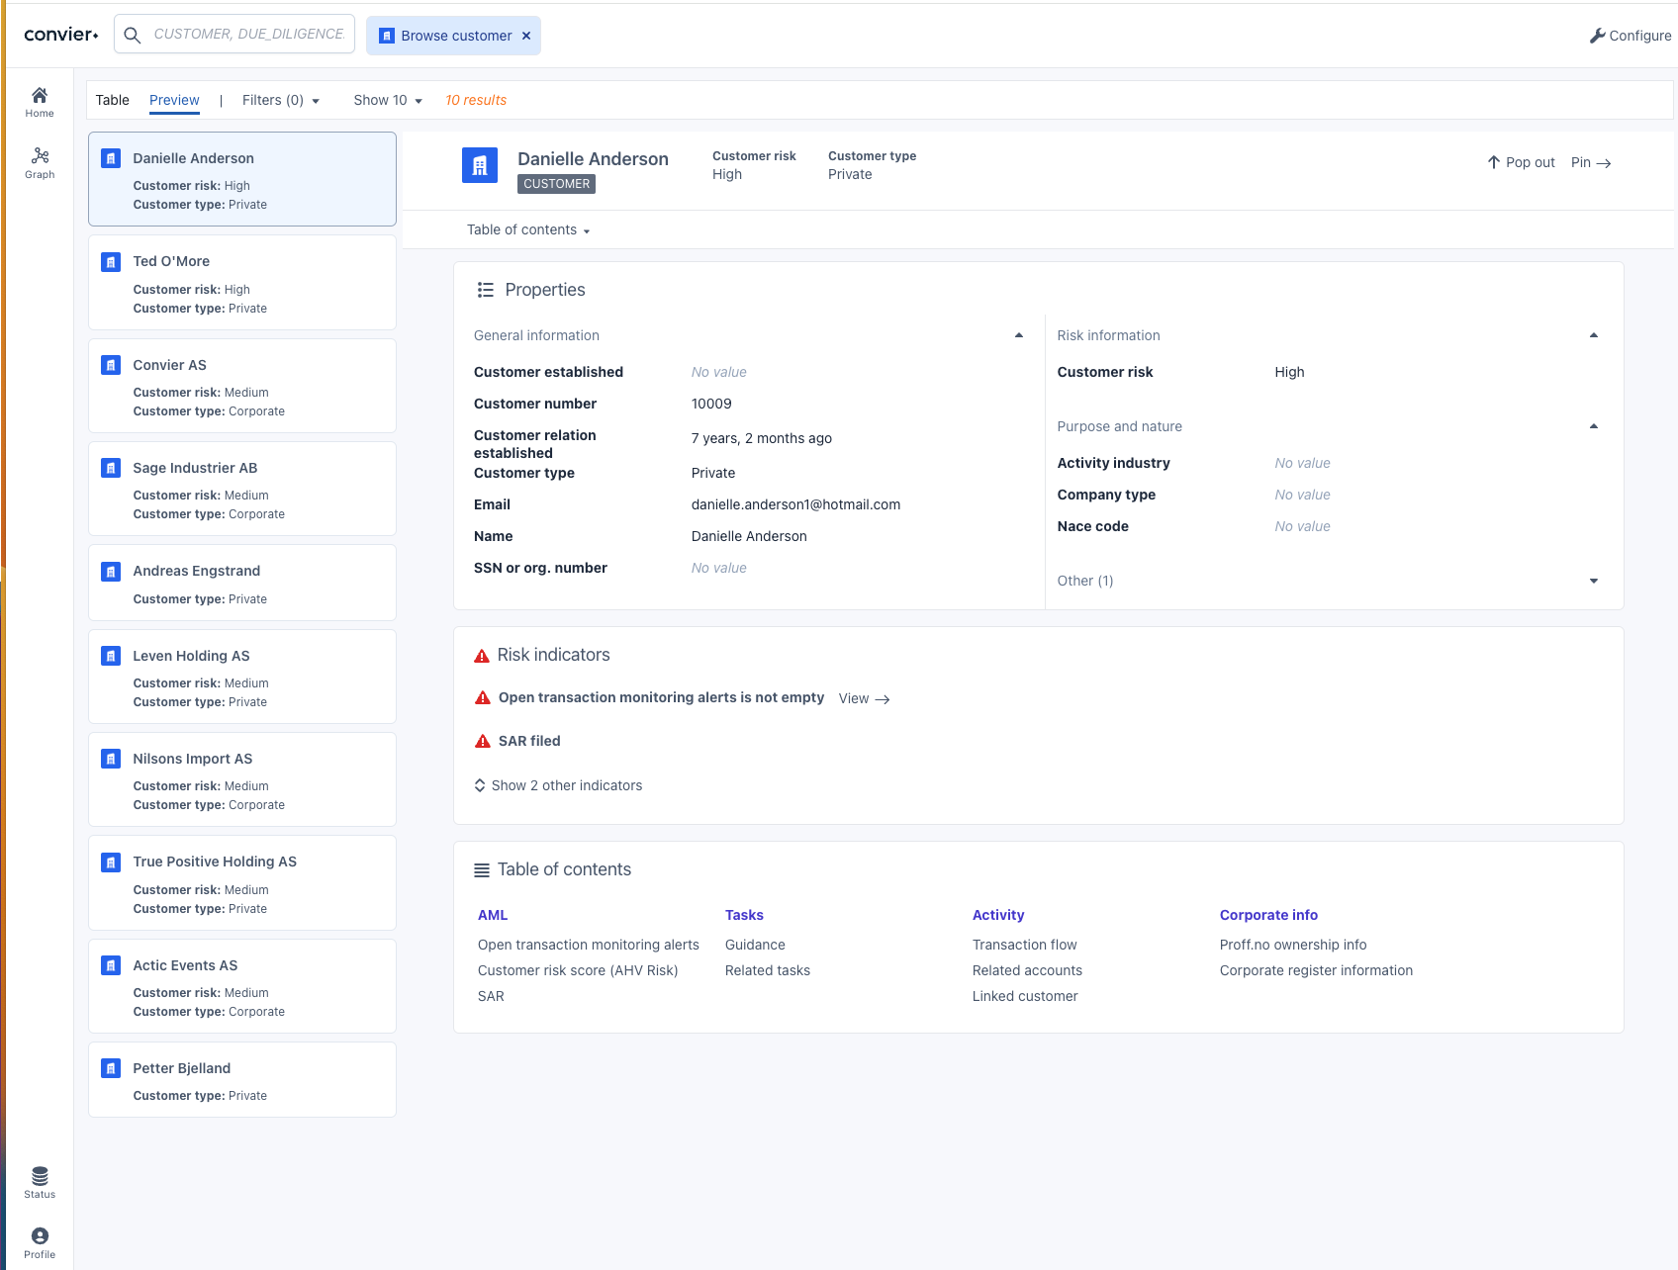Select the Petter Bjelland customer name
Screen dimensions: 1678x1270
(181, 1068)
